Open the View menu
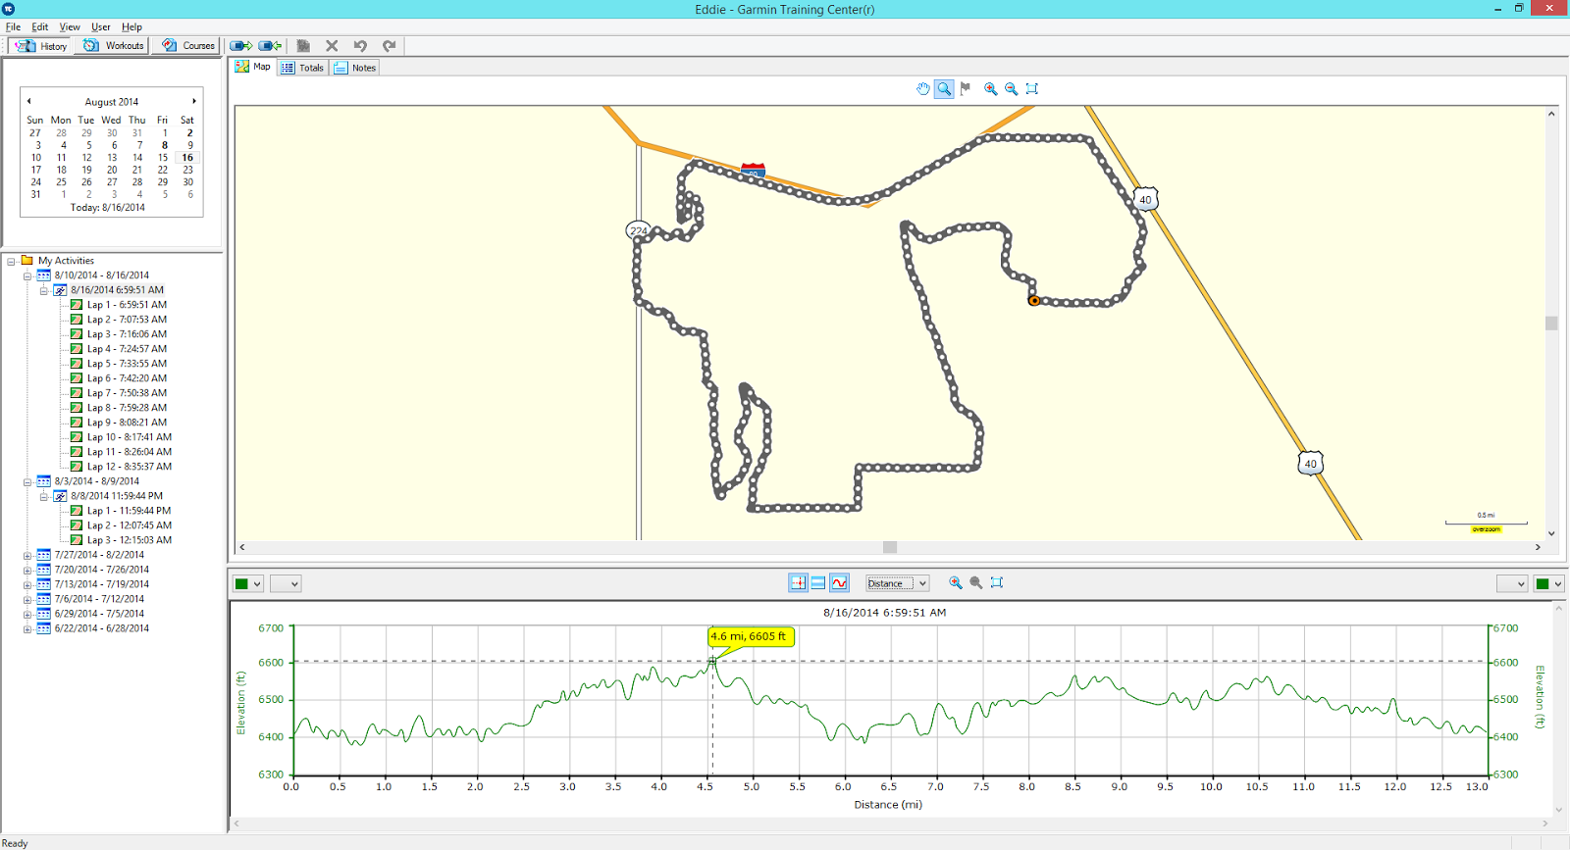 (70, 27)
